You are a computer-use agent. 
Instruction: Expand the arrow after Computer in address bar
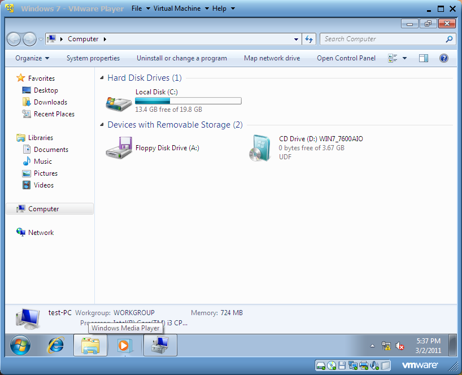[105, 39]
